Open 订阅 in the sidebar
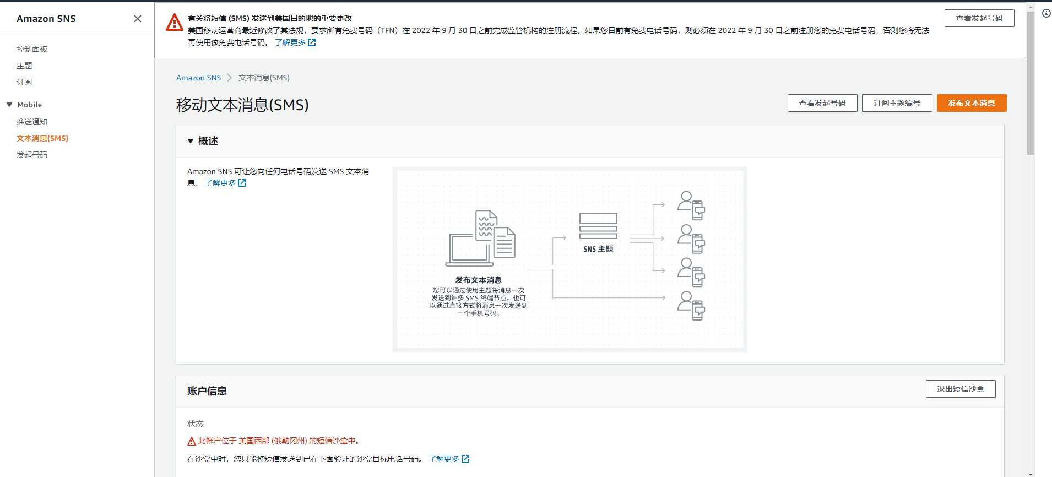Viewport: 1052px width, 477px height. click(x=24, y=82)
